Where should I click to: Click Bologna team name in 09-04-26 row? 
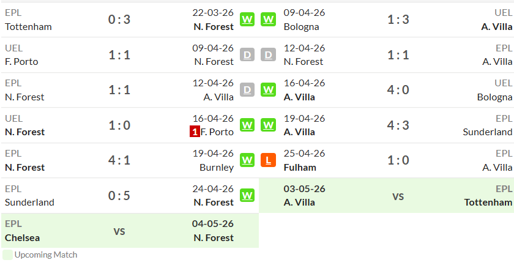(x=301, y=27)
